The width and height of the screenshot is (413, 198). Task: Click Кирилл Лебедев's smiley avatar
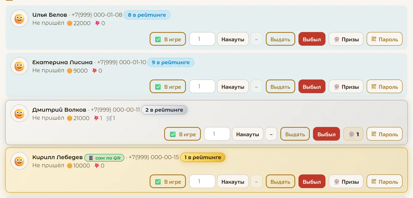pos(19,161)
